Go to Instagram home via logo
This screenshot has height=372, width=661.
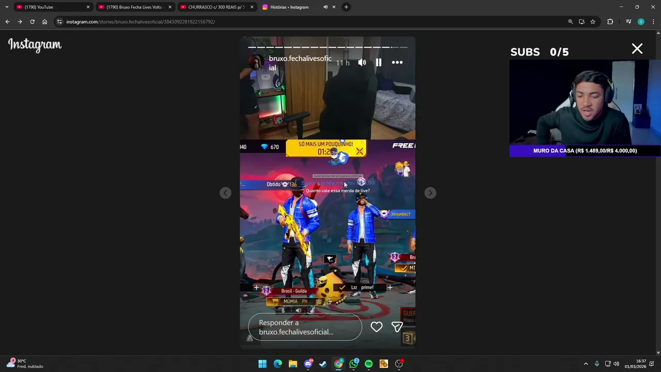(35, 45)
